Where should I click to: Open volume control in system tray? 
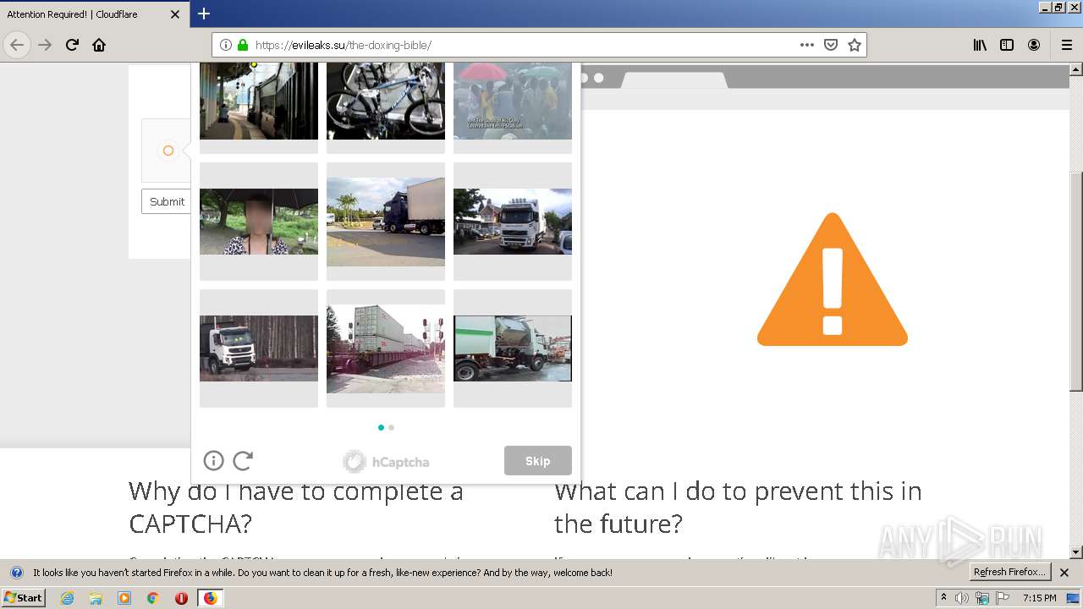click(962, 598)
